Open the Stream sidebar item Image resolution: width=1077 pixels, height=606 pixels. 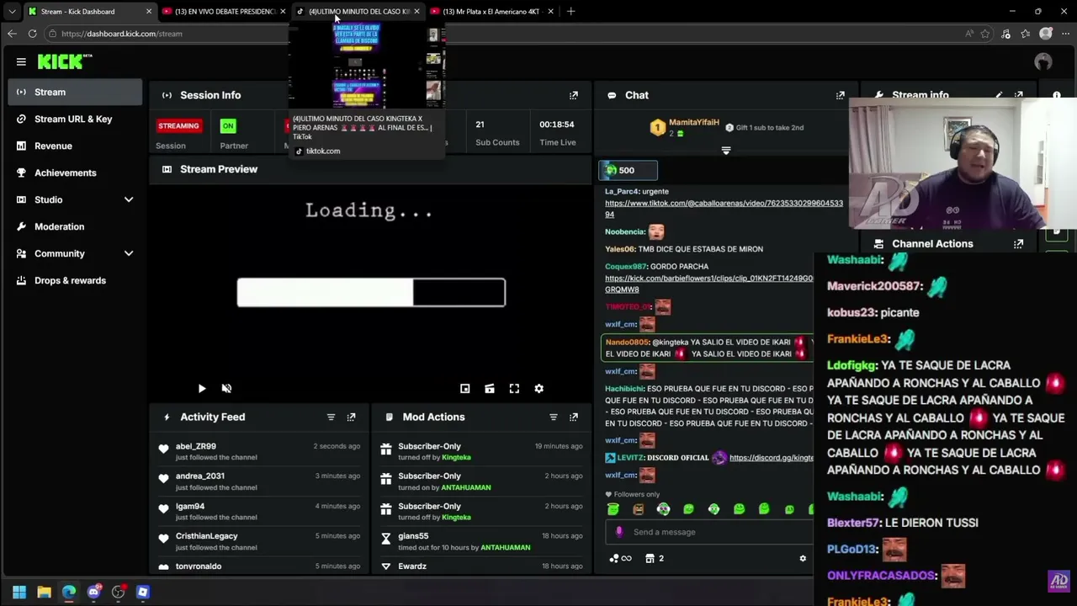pyautogui.click(x=75, y=92)
